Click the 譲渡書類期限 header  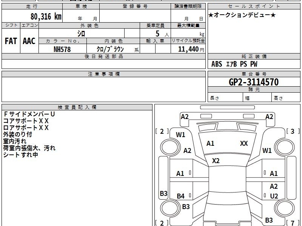point(188,6)
